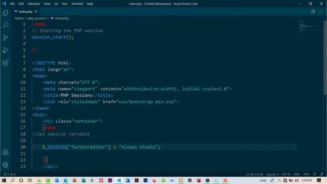Click the //Set session variable comment

(x=61, y=134)
